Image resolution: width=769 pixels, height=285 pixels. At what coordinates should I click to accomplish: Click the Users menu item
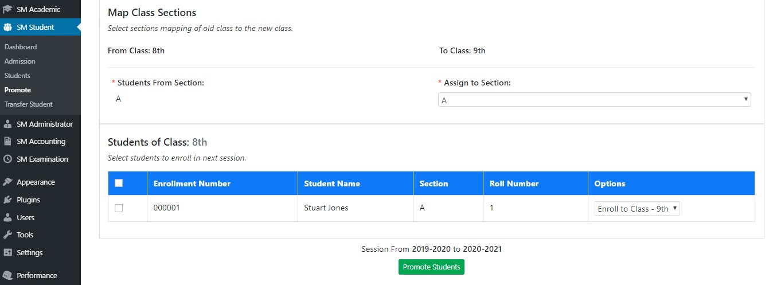[26, 218]
